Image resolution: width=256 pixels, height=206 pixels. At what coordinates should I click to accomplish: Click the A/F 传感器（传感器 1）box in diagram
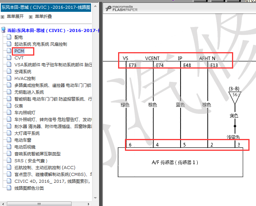click(x=181, y=162)
